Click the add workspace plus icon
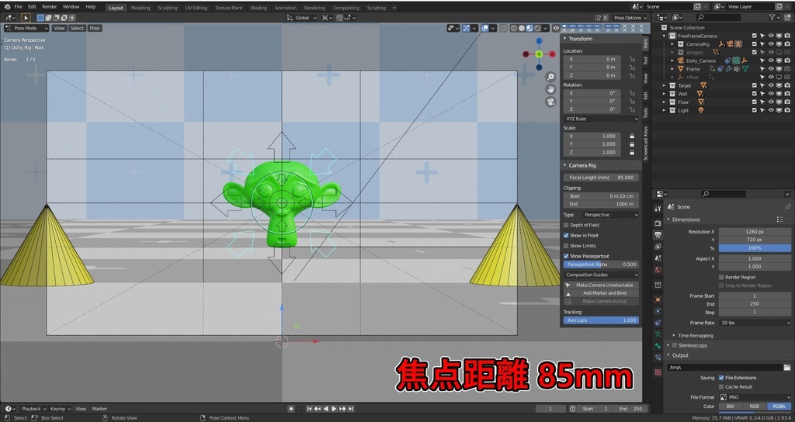Screen dimensions: 795x422 click(394, 8)
